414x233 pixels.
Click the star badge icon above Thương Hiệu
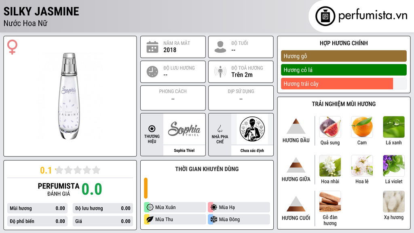152,129
